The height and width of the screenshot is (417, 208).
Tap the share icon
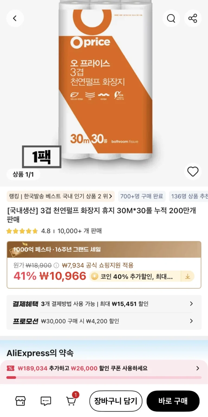coord(193,18)
